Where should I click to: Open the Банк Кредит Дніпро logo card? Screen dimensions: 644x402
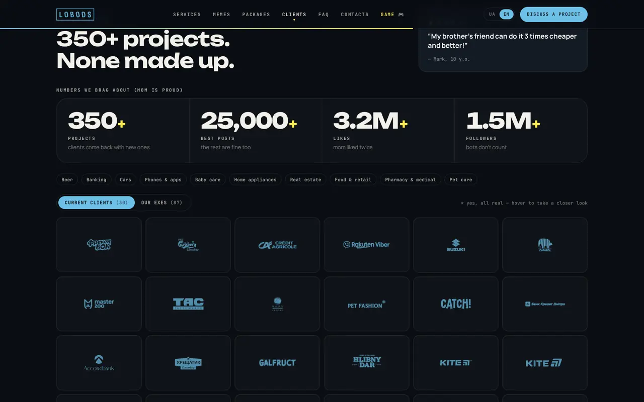545,304
